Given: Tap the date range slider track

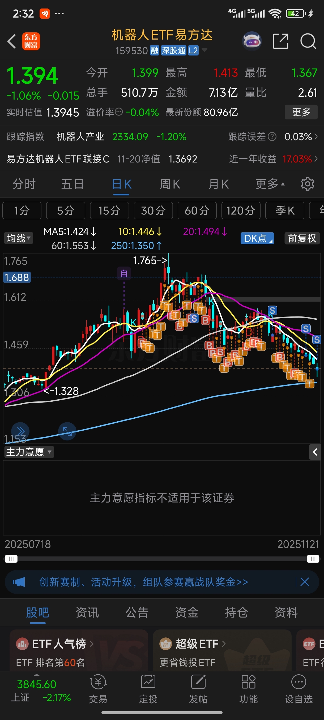Looking at the screenshot, I should tap(162, 559).
